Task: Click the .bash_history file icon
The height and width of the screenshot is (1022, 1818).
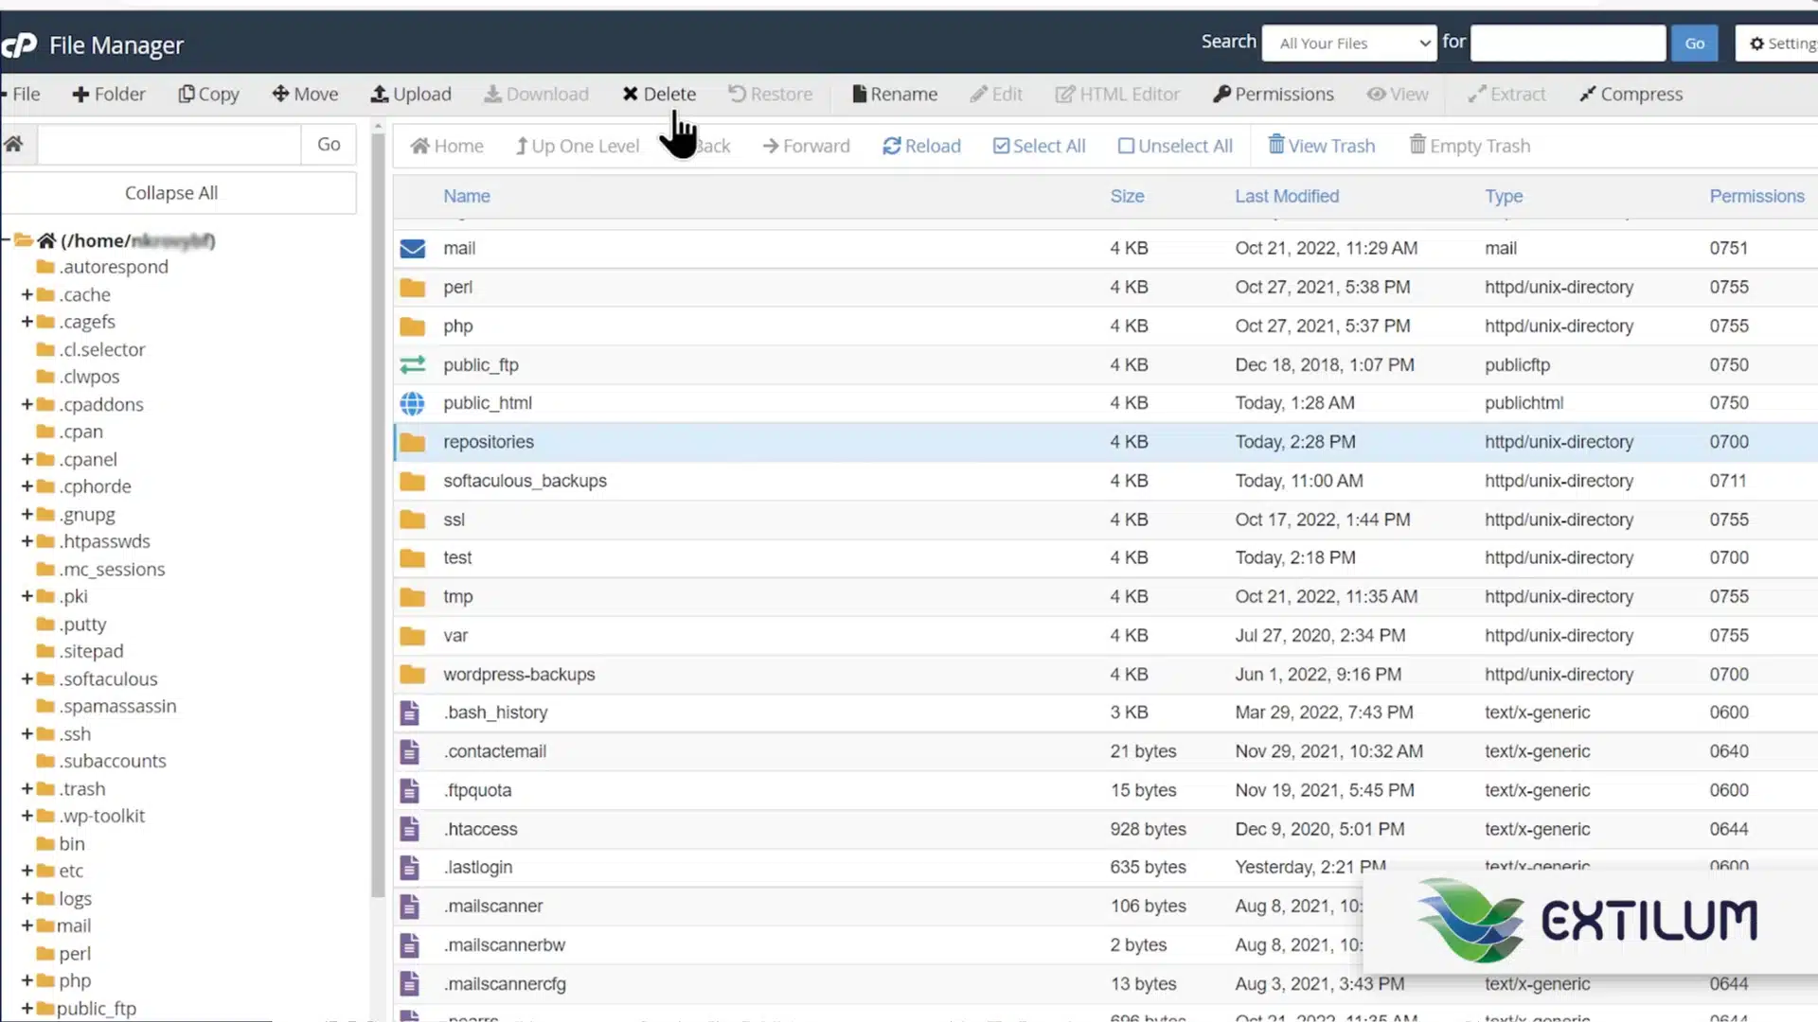Action: coord(409,713)
